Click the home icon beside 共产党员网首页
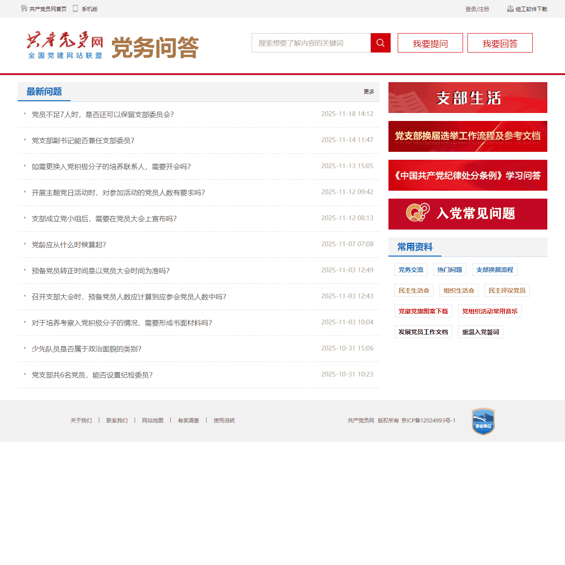 24,8
